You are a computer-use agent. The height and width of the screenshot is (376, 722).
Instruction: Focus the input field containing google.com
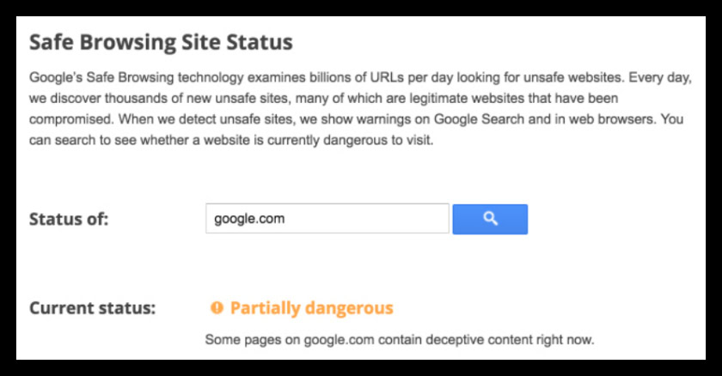(327, 219)
